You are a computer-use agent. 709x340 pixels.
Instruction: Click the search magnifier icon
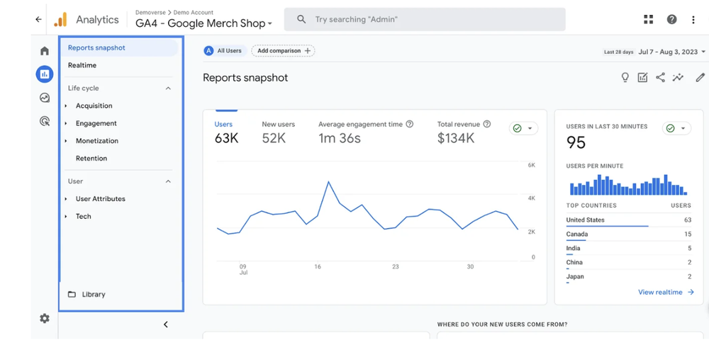tap(301, 19)
